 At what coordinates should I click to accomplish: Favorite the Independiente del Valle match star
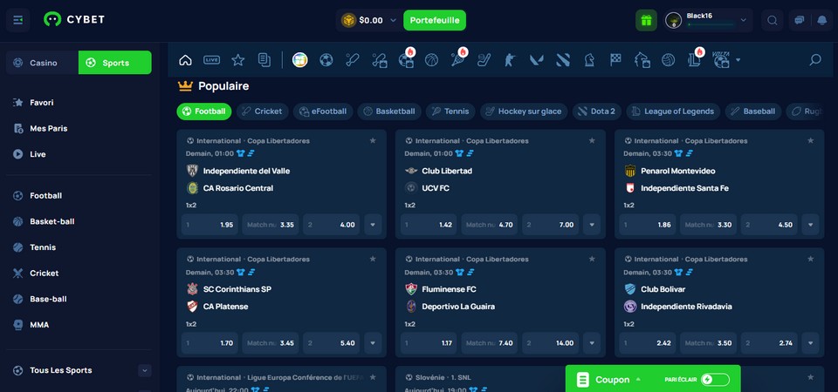(373, 141)
